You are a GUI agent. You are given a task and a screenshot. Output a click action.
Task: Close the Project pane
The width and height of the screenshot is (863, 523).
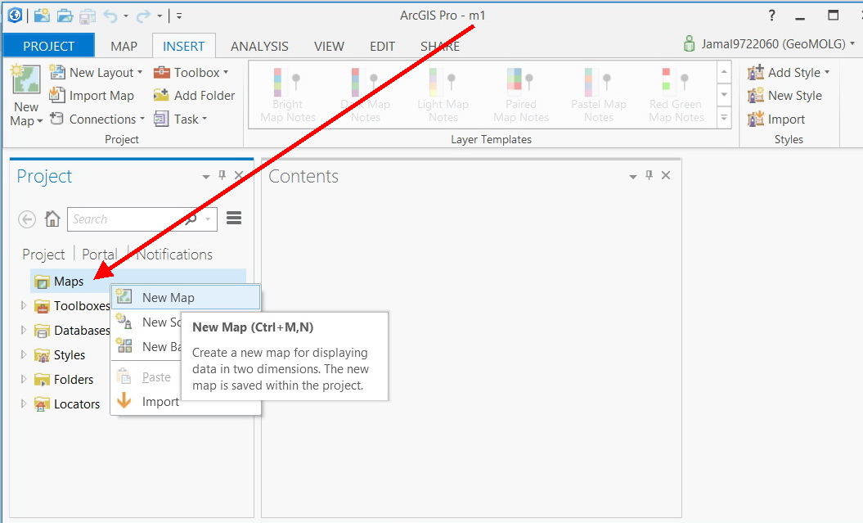click(x=239, y=175)
